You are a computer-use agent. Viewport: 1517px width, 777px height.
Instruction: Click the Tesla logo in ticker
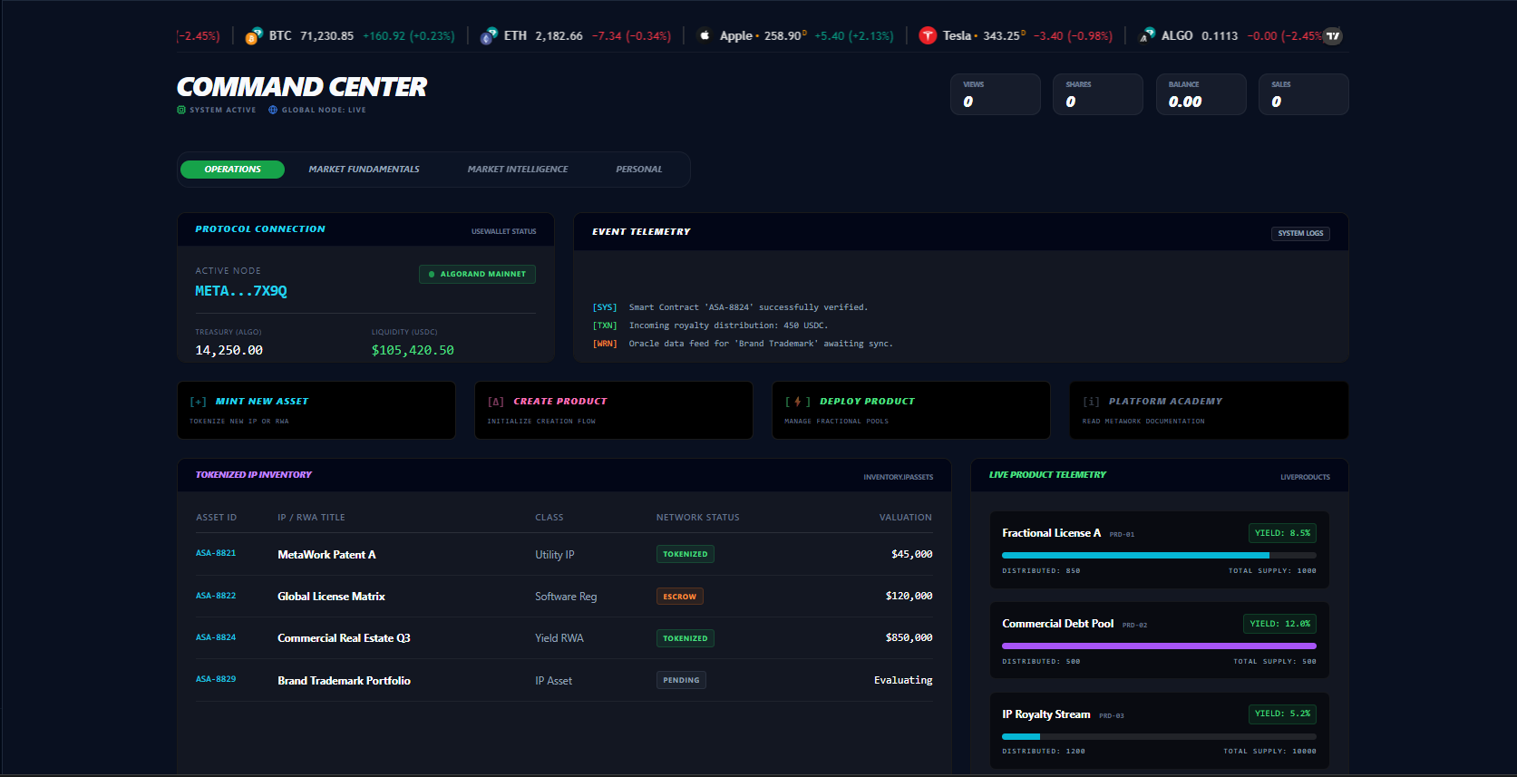928,36
